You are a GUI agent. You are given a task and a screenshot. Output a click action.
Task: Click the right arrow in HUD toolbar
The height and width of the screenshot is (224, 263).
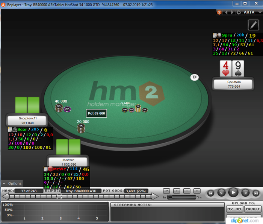[x=232, y=12]
